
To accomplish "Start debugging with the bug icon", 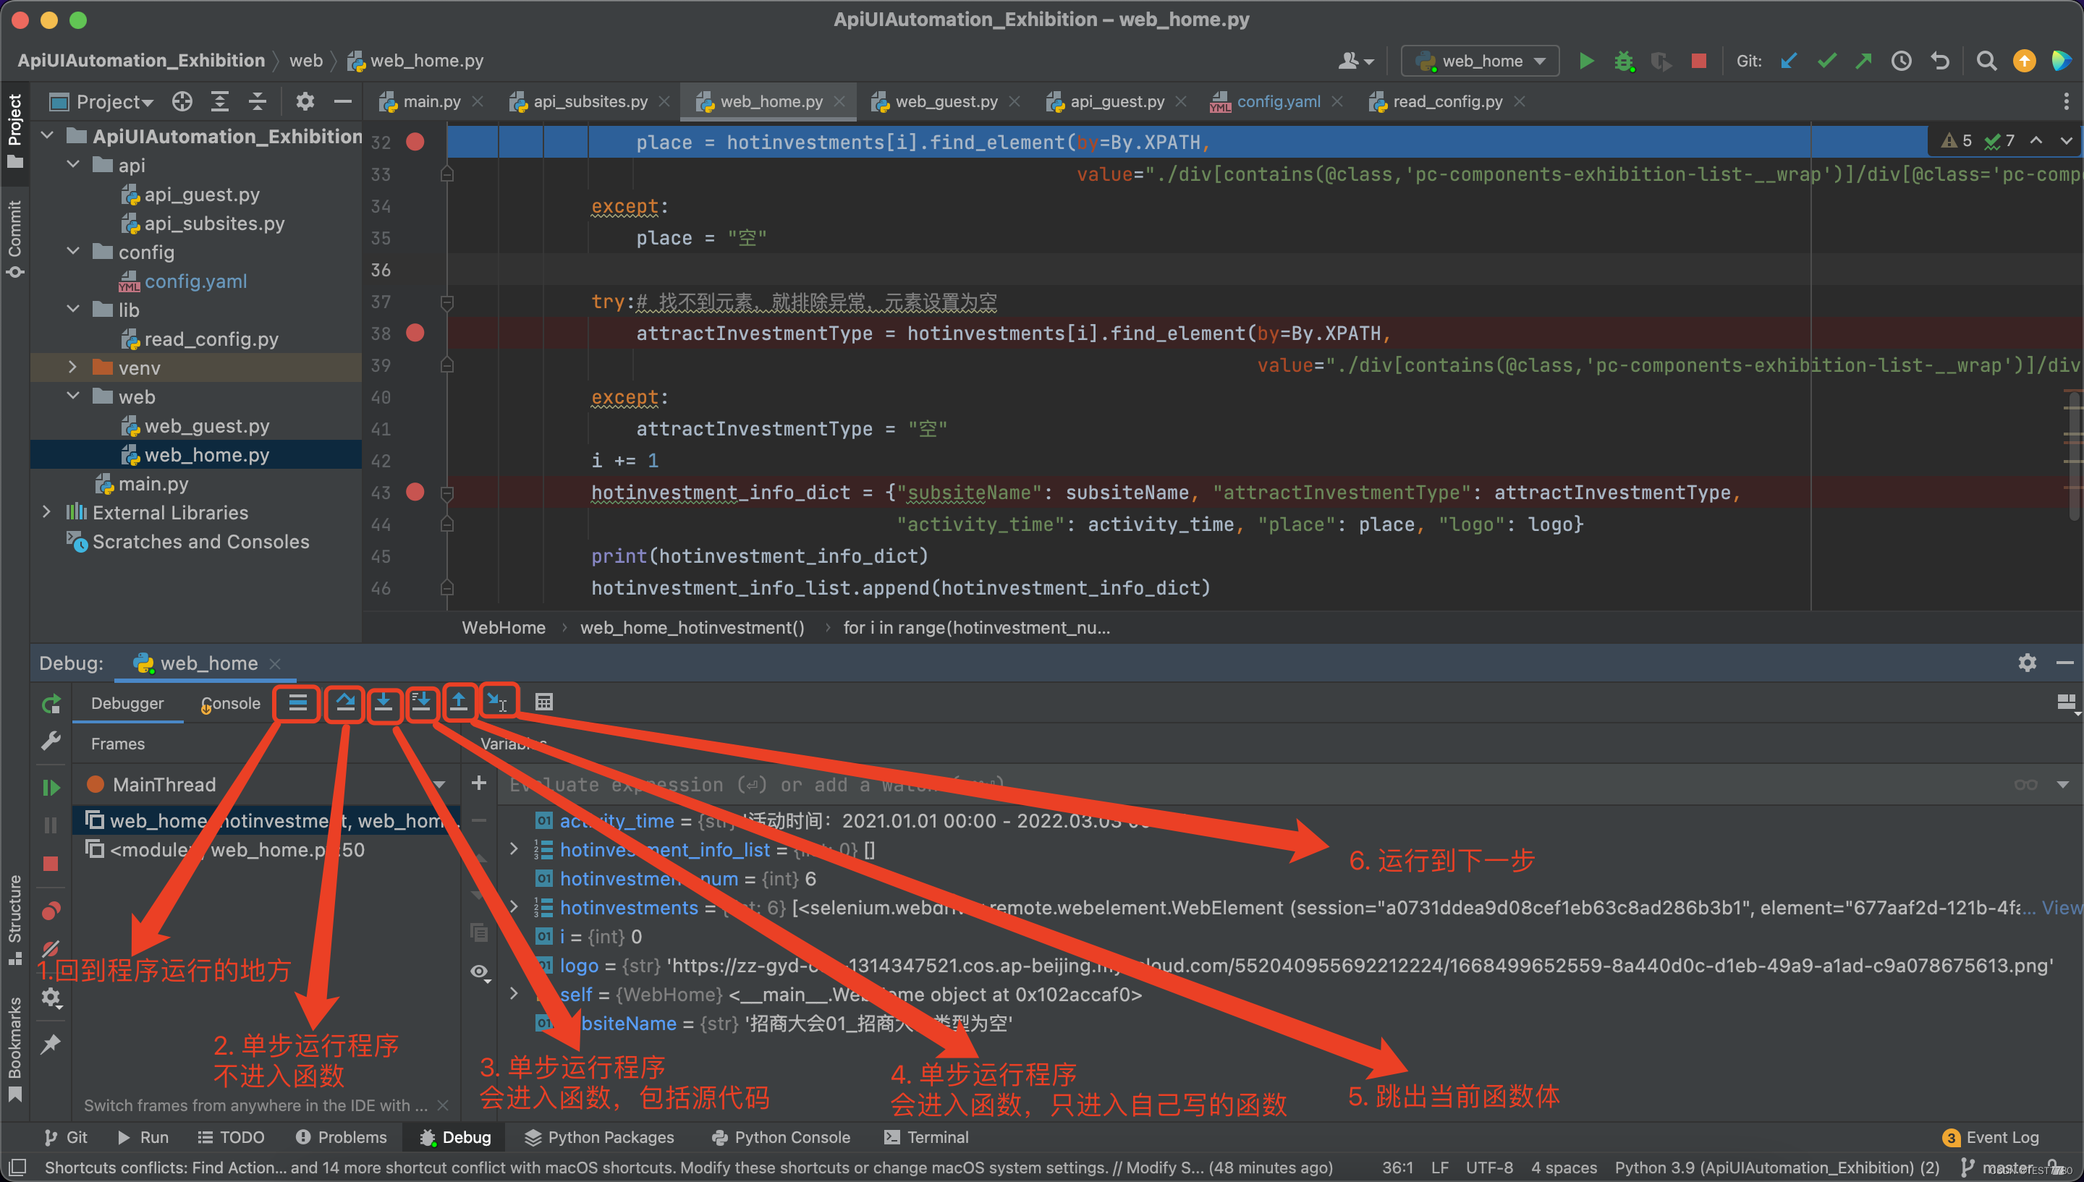I will point(1624,60).
